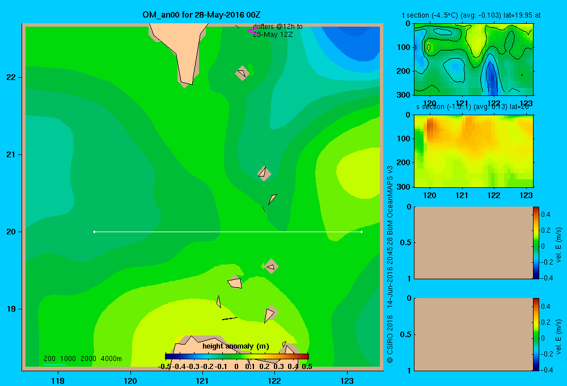The height and width of the screenshot is (386, 567).
Task: Click the magenta drifter arrow marker
Action: pyautogui.click(x=253, y=31)
